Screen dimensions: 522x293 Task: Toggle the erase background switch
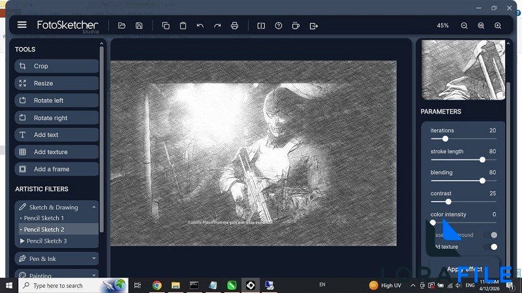pos(491,235)
